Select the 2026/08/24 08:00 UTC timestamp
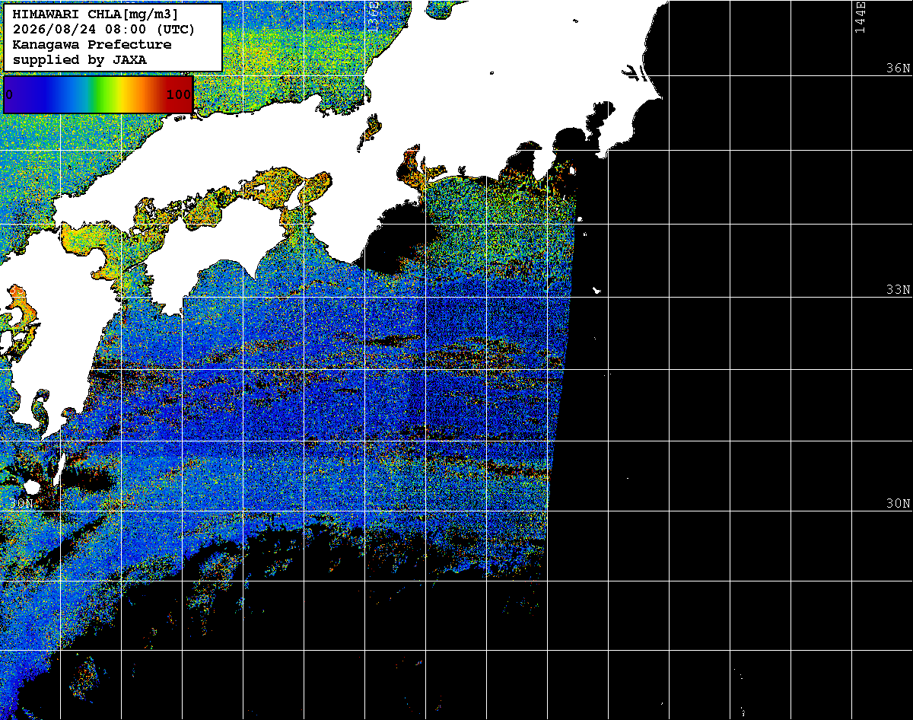Viewport: 913px width, 720px height. (103, 29)
